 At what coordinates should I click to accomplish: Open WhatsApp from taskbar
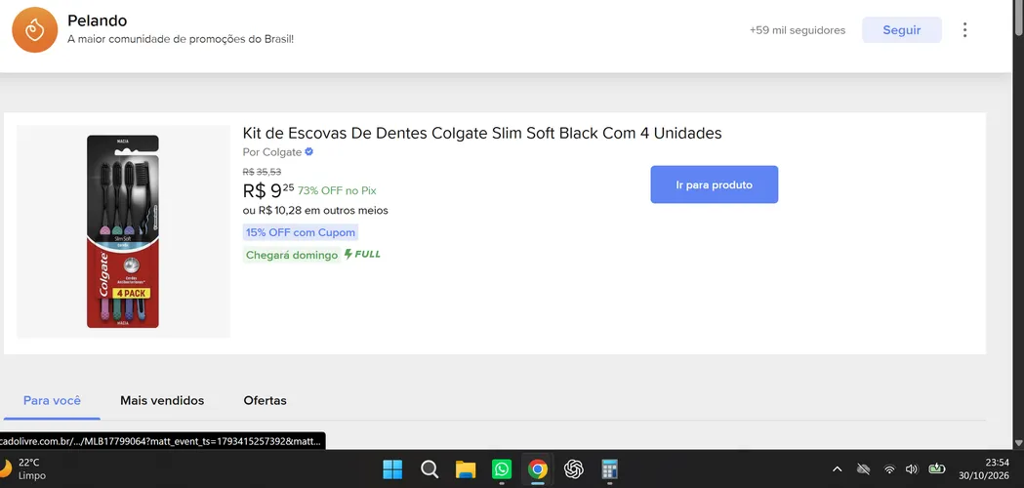click(x=502, y=469)
